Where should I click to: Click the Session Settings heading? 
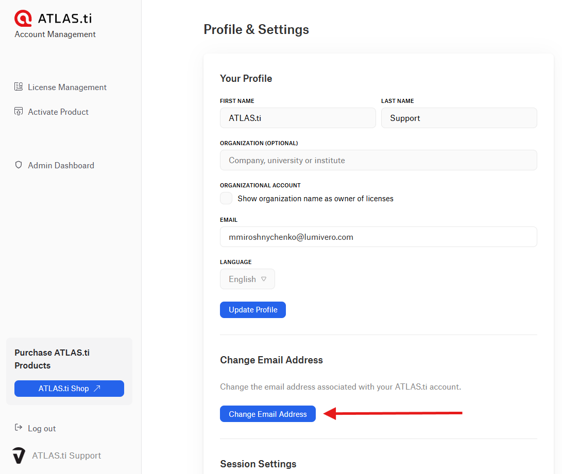coord(258,464)
